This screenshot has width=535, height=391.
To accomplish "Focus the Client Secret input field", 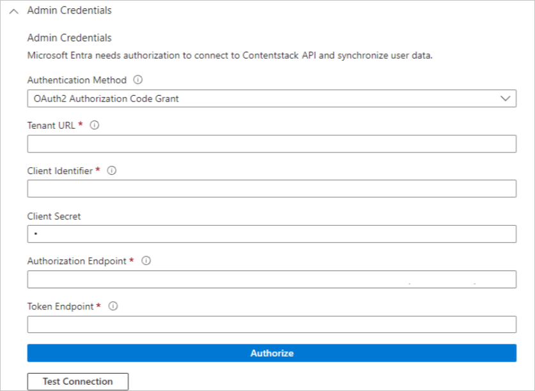I will [271, 234].
